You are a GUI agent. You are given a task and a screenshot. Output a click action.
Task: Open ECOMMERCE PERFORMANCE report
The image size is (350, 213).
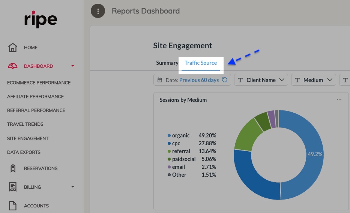pyautogui.click(x=39, y=83)
